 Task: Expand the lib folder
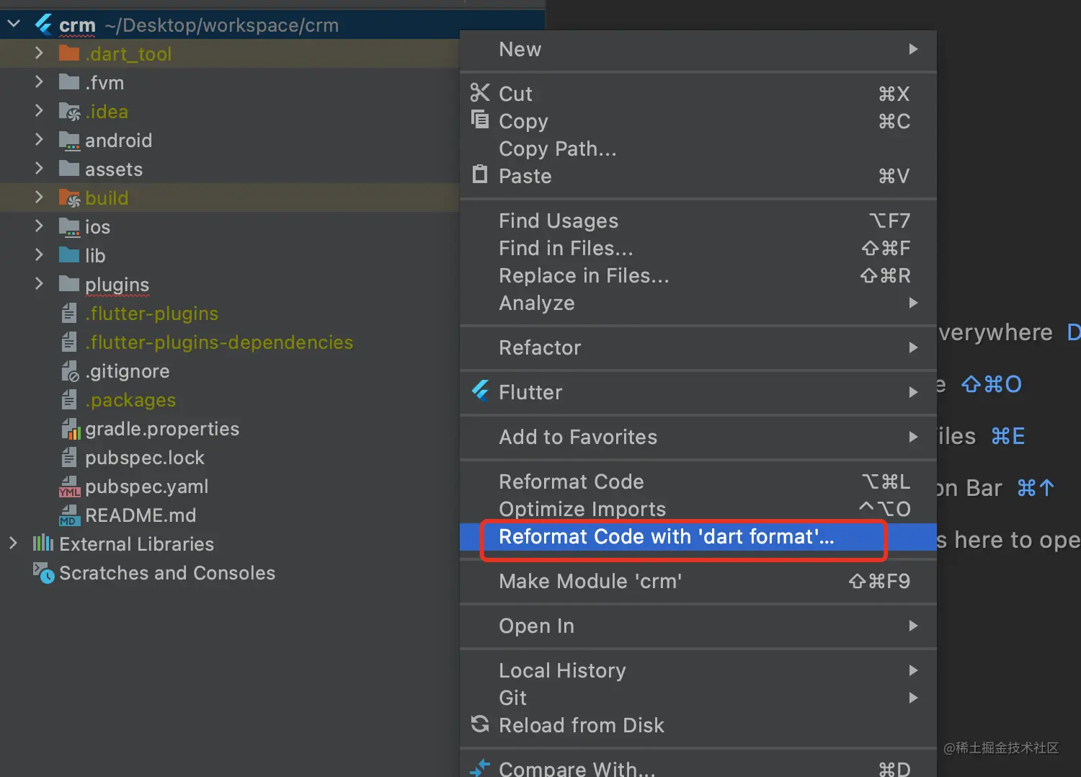pos(39,255)
